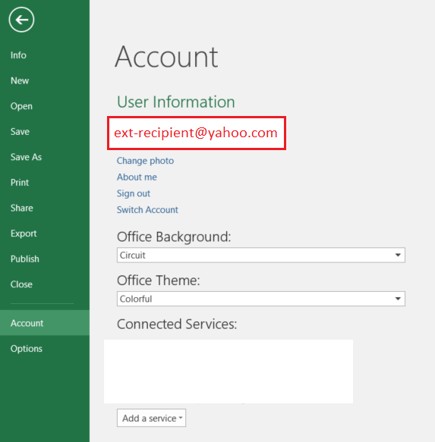Click the Change photo link
Viewport: 435px width, 442px height.
tap(145, 161)
